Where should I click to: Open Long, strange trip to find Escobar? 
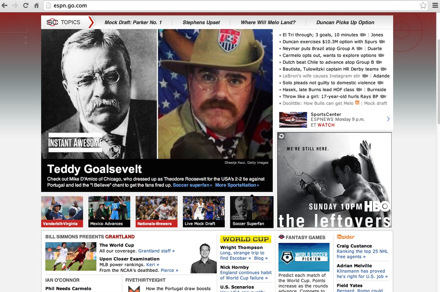[x=242, y=255]
